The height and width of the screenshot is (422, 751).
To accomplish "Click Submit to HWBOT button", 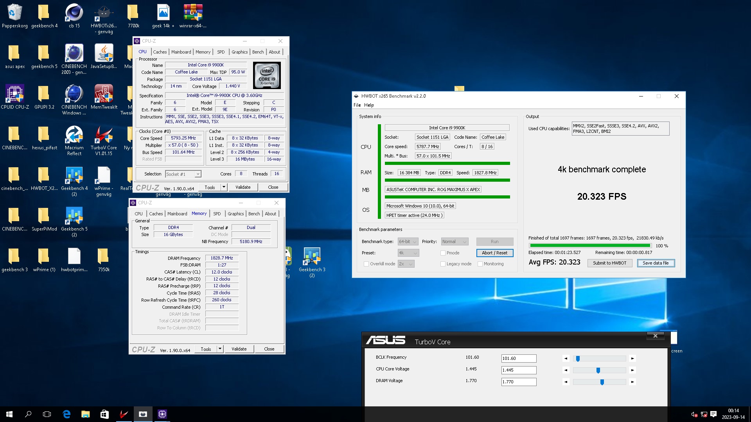I will [609, 263].
